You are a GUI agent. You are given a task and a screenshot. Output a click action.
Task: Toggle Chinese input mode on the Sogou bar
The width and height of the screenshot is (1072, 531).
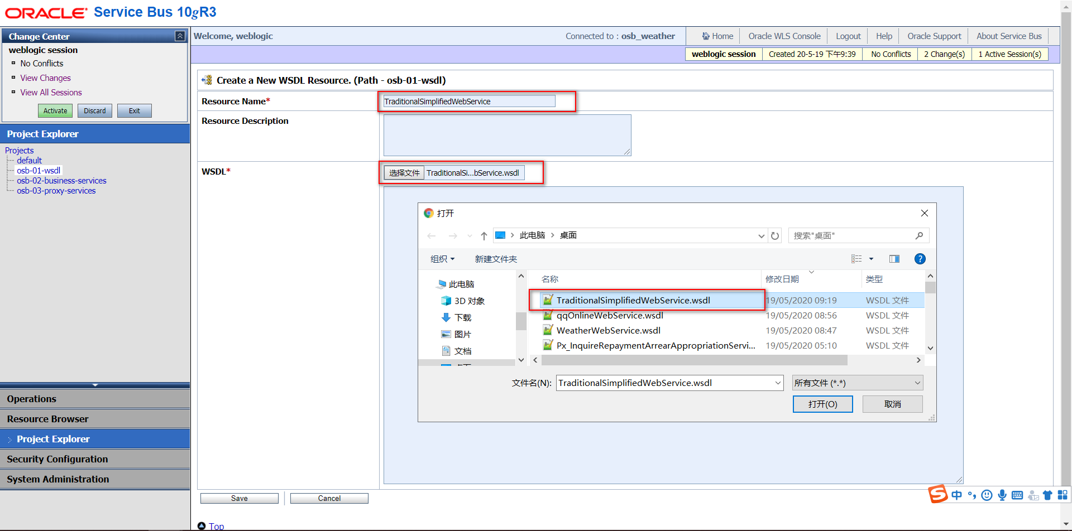point(956,495)
